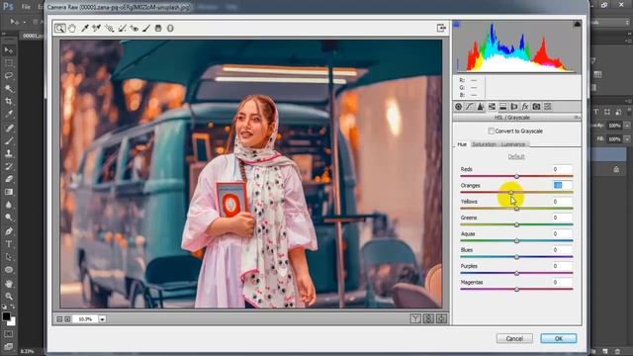Focus the Magentas value field

562,282
